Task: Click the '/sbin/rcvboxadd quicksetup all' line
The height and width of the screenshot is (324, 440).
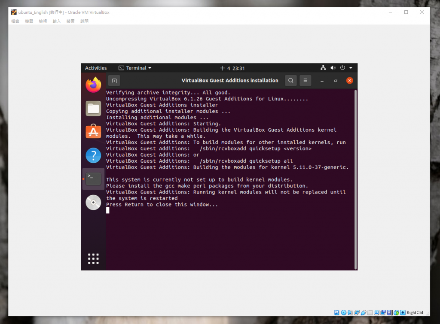Action: tap(199, 161)
